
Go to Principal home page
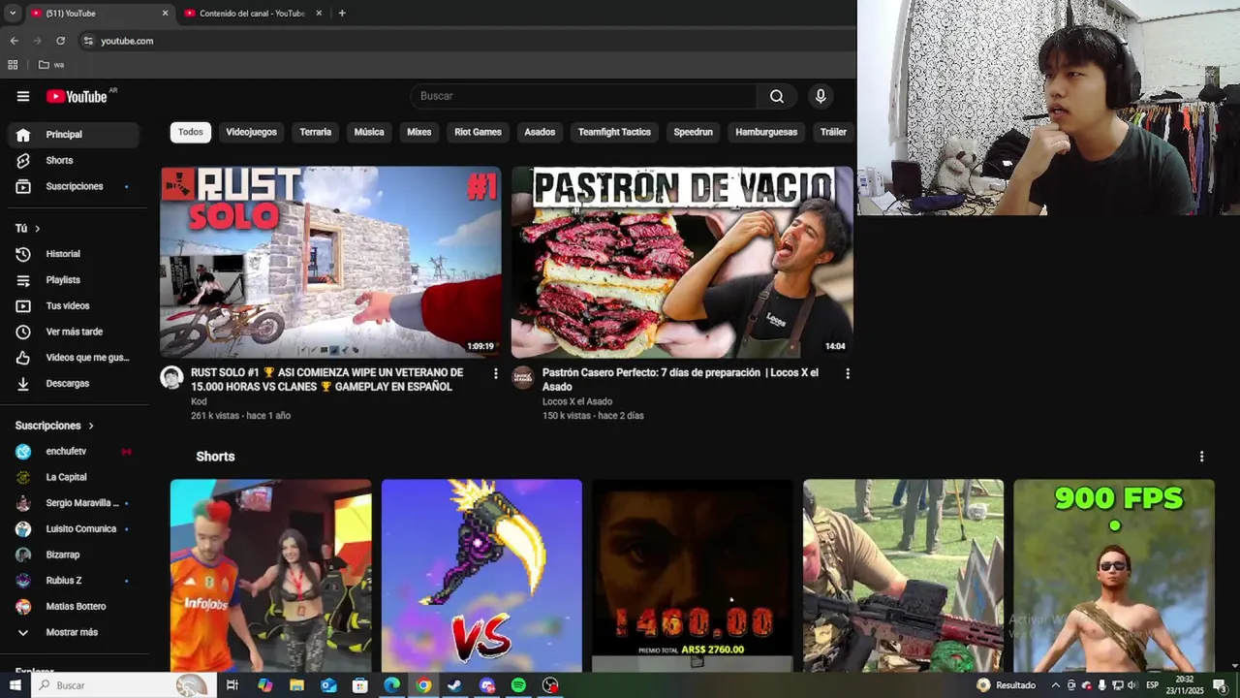click(73, 135)
